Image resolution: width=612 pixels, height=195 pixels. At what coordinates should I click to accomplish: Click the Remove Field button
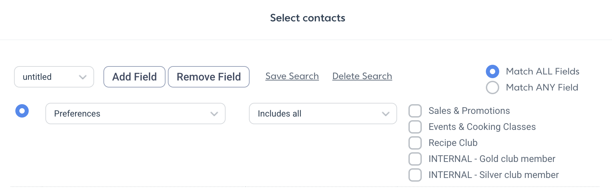[x=209, y=77]
